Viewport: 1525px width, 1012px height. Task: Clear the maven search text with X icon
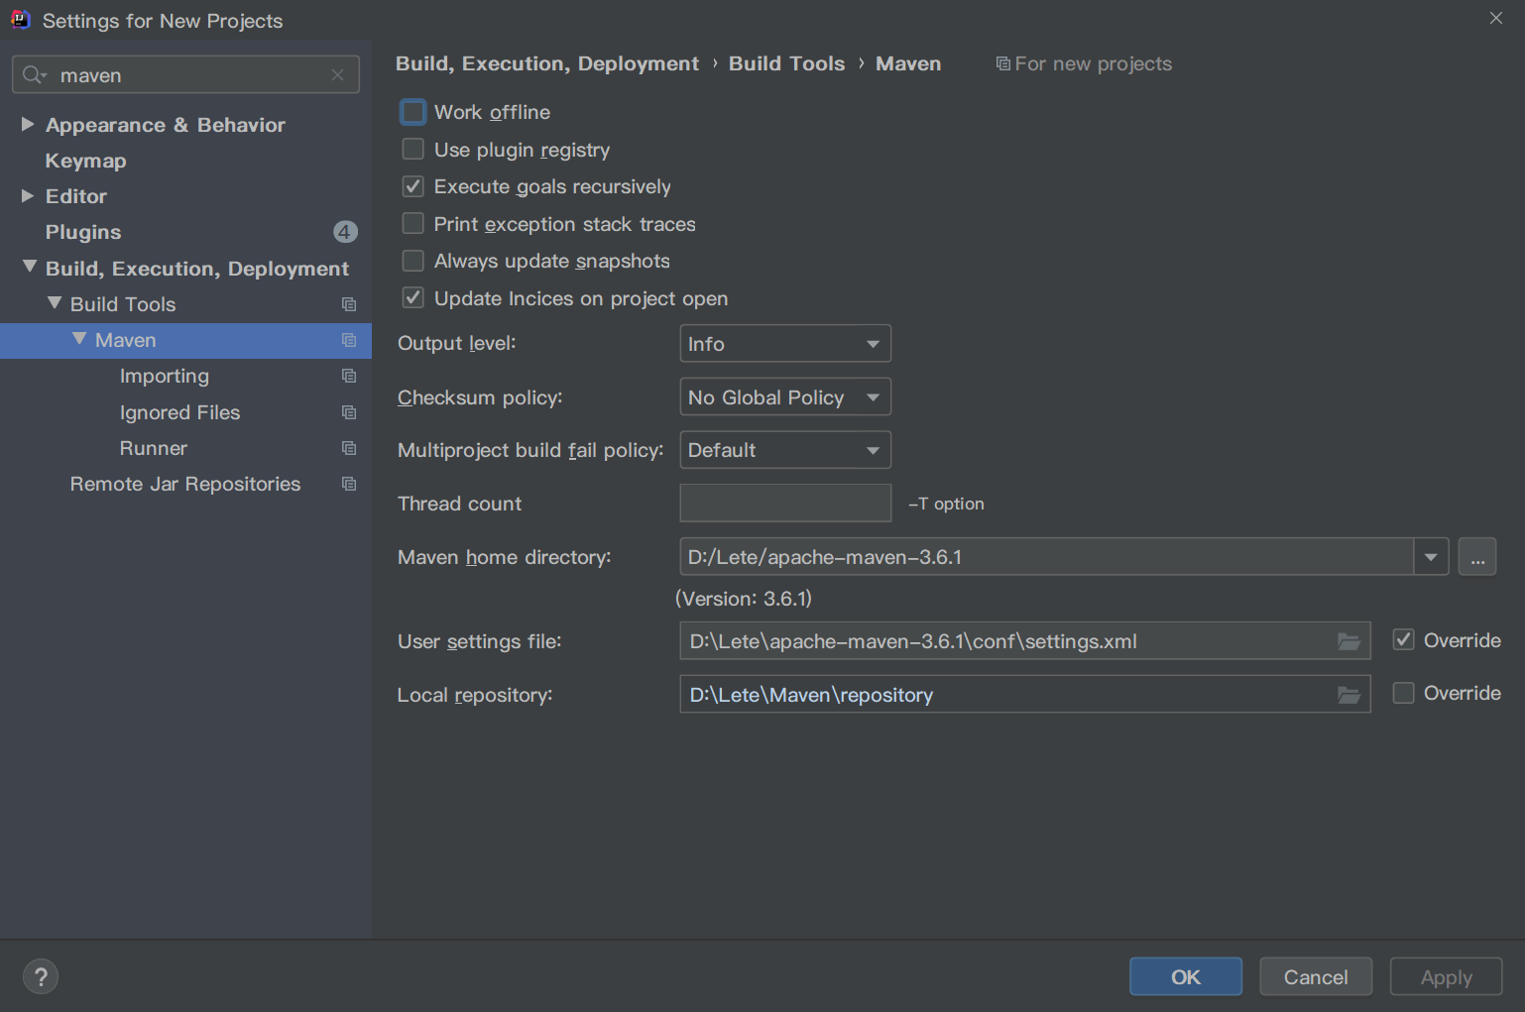point(338,75)
